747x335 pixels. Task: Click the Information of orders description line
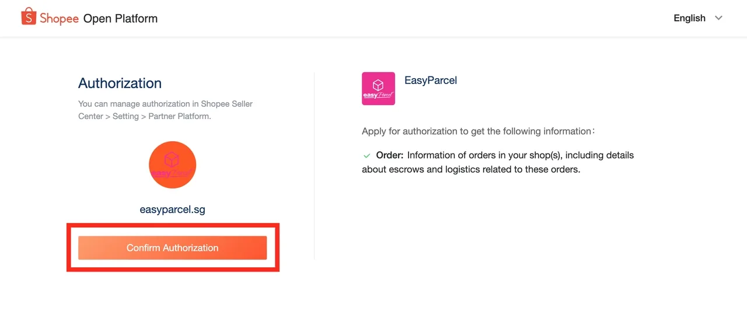coord(520,155)
